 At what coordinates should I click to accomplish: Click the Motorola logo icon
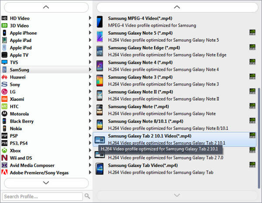click(4, 114)
